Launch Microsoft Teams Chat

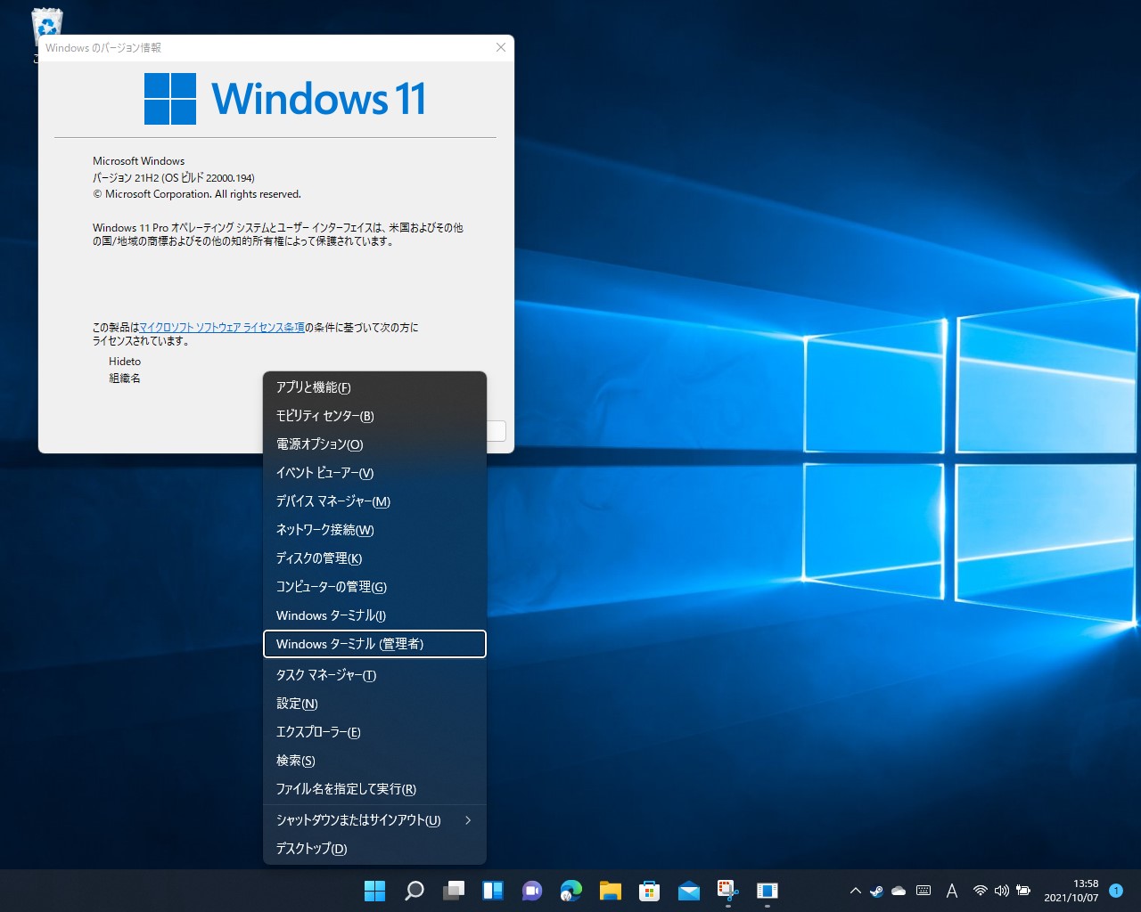click(x=531, y=890)
